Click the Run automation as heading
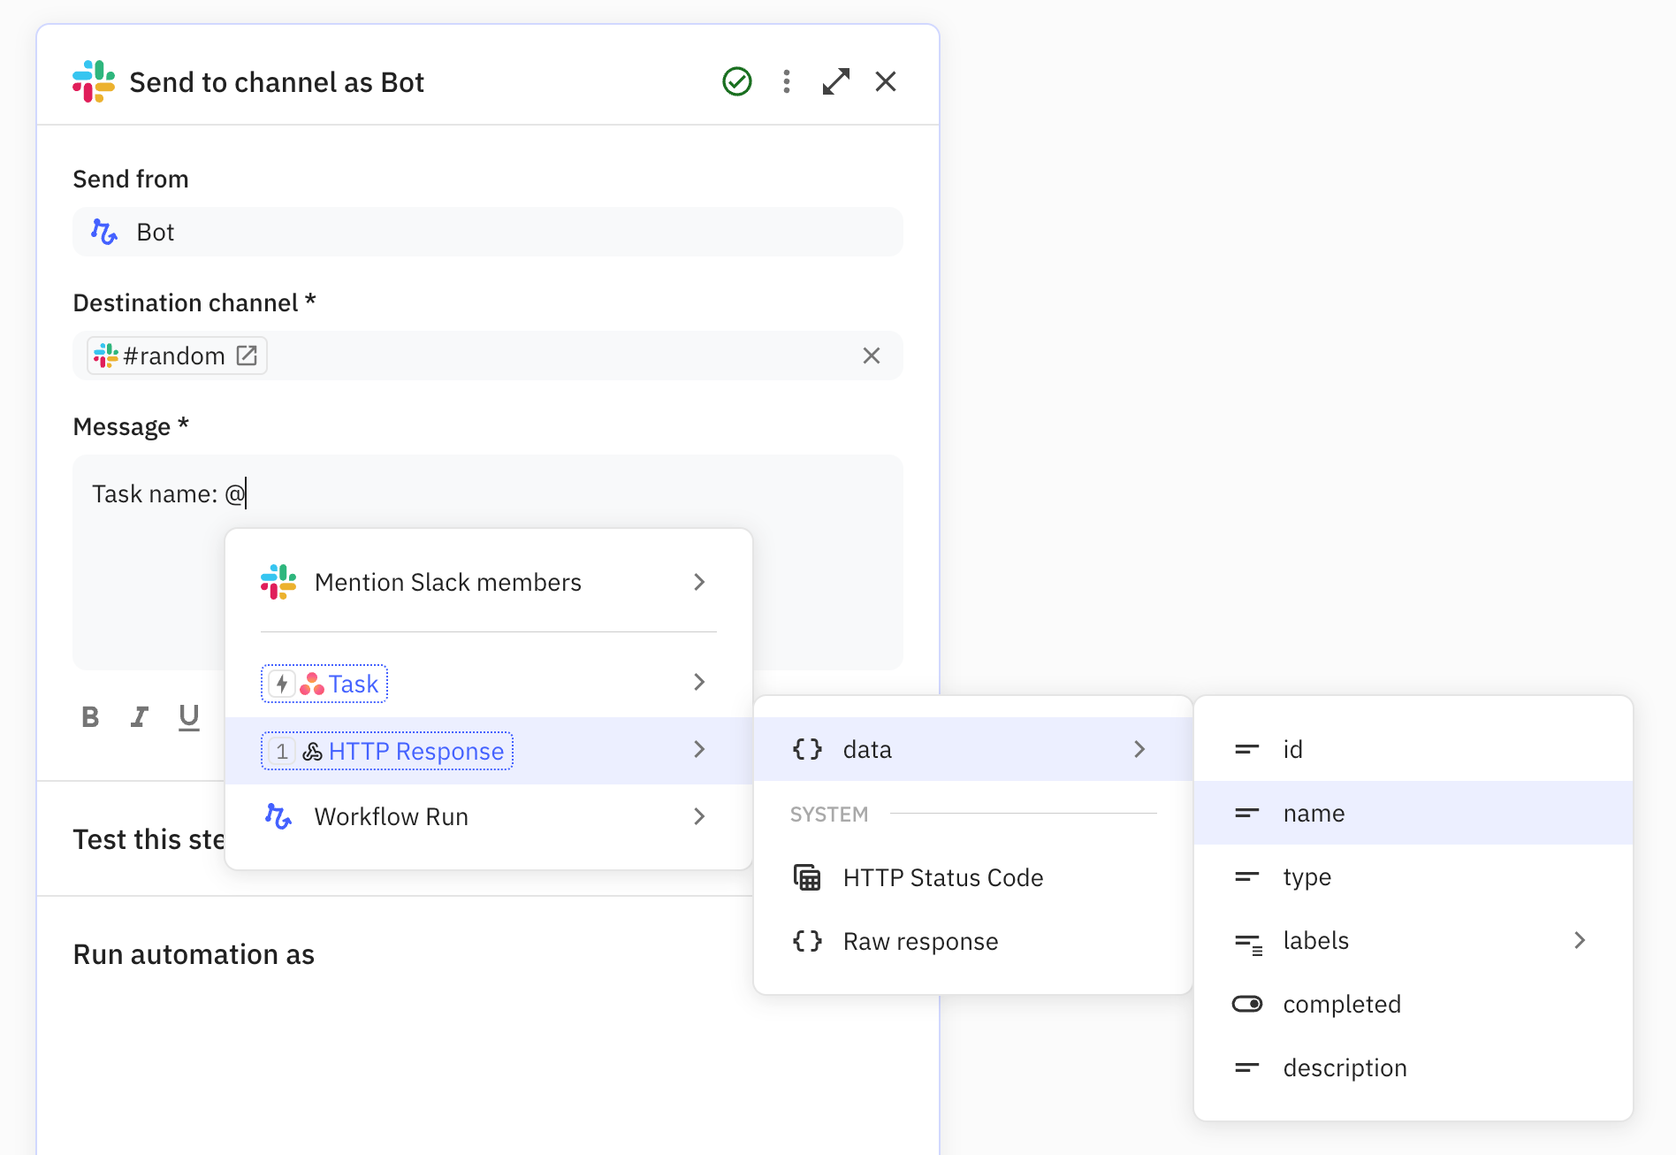The width and height of the screenshot is (1676, 1155). pos(194,954)
